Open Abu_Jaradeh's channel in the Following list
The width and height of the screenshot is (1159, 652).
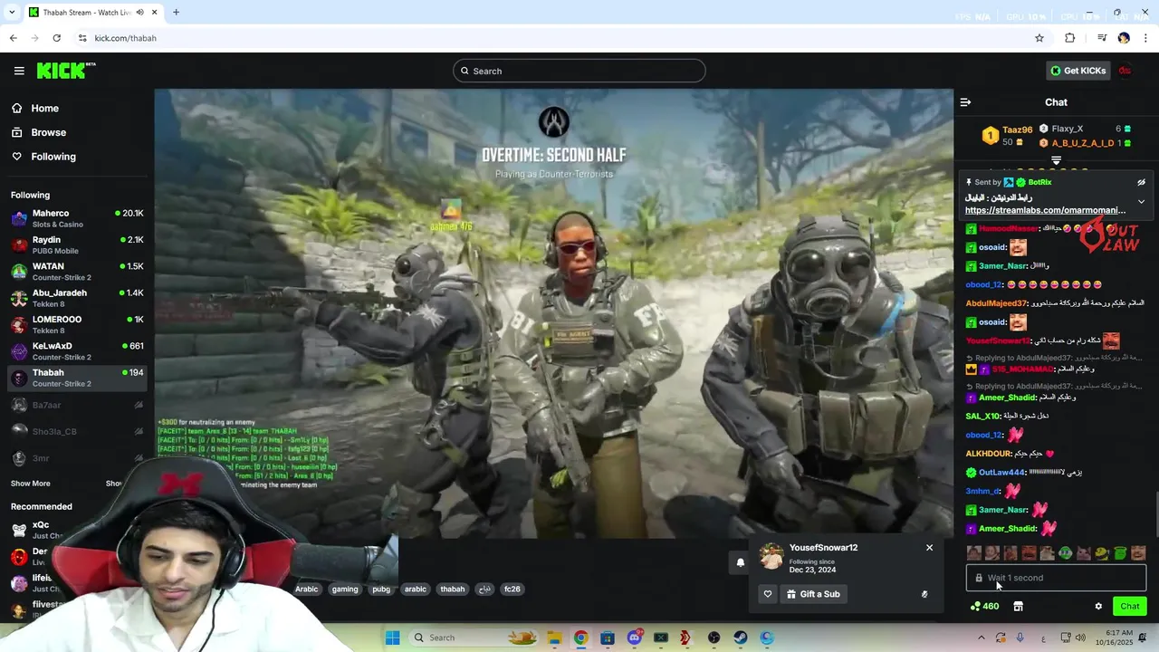[77, 298]
